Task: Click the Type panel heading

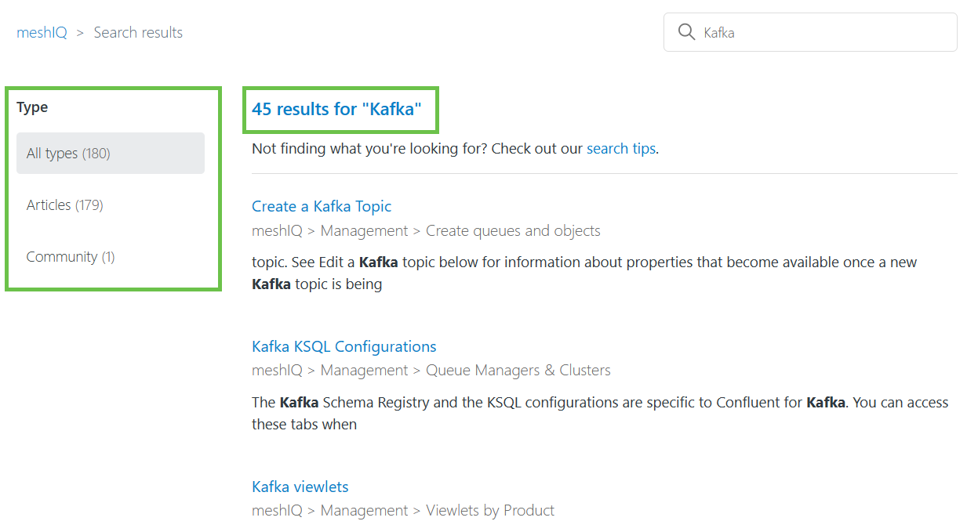Action: pos(32,107)
